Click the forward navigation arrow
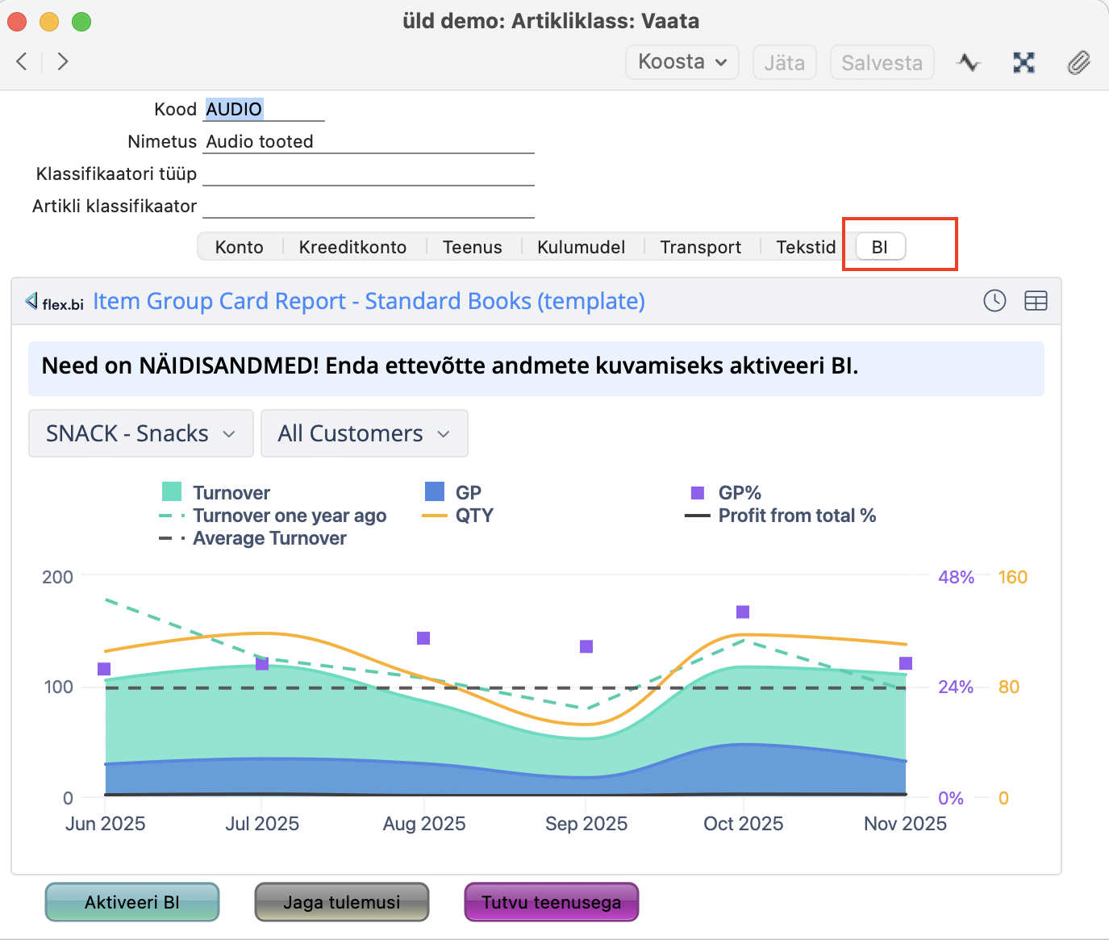The height and width of the screenshot is (940, 1109). pos(63,61)
